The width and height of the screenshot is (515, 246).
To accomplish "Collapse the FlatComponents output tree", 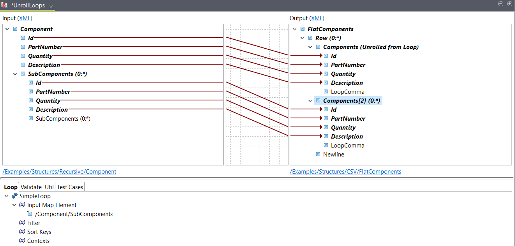I will coord(295,29).
